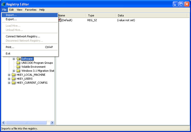Expand the HKEY_LOCAL_MACHINE tree node
Viewport: 191px width, 132px height.
point(9,75)
